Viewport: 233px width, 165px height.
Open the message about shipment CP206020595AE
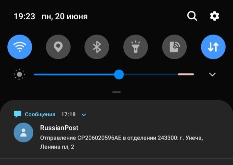point(122,142)
